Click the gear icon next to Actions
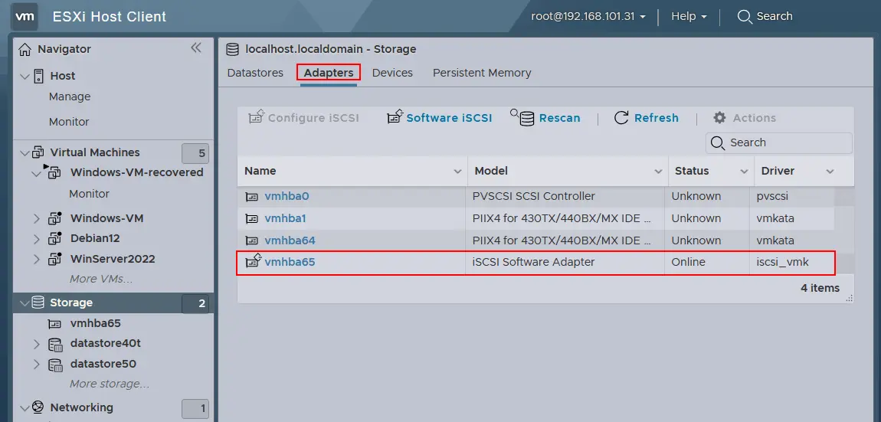 (x=720, y=117)
